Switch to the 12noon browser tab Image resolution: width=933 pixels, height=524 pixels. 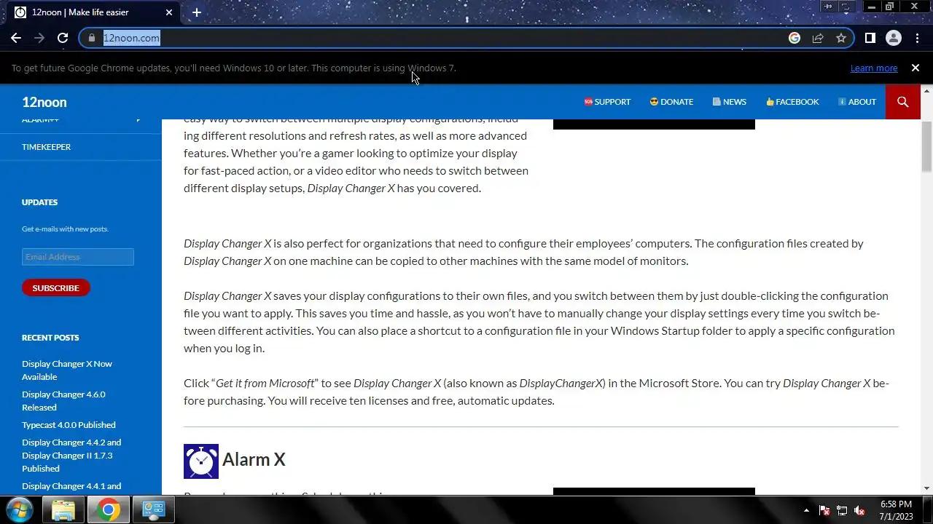coord(93,12)
